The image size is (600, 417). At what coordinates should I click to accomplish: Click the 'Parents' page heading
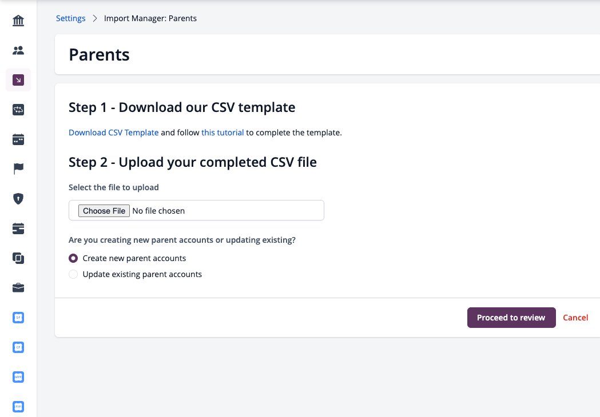[99, 55]
